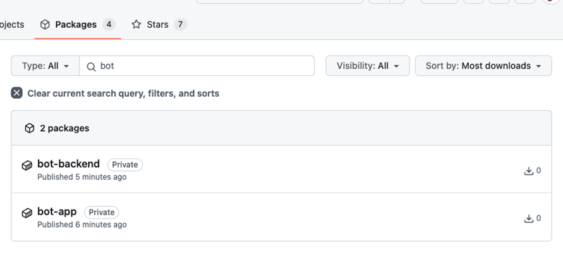Open the Type: All dropdown
Image resolution: width=563 pixels, height=255 pixels.
45,66
